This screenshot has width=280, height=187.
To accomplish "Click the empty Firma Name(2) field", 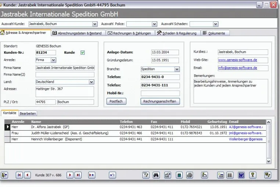I will pos(65,75).
